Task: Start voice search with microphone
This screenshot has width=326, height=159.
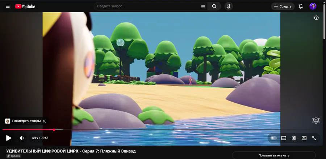Action: (x=229, y=6)
